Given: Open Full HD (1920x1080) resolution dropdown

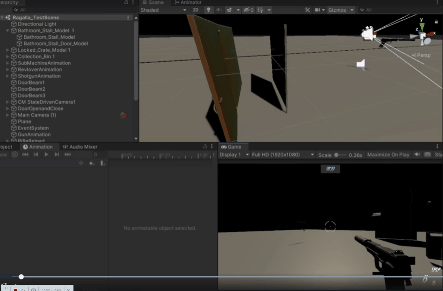Looking at the screenshot, I should pos(283,155).
